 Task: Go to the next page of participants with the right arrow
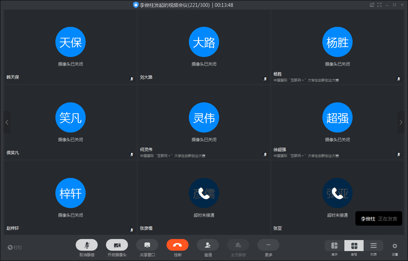[x=401, y=122]
